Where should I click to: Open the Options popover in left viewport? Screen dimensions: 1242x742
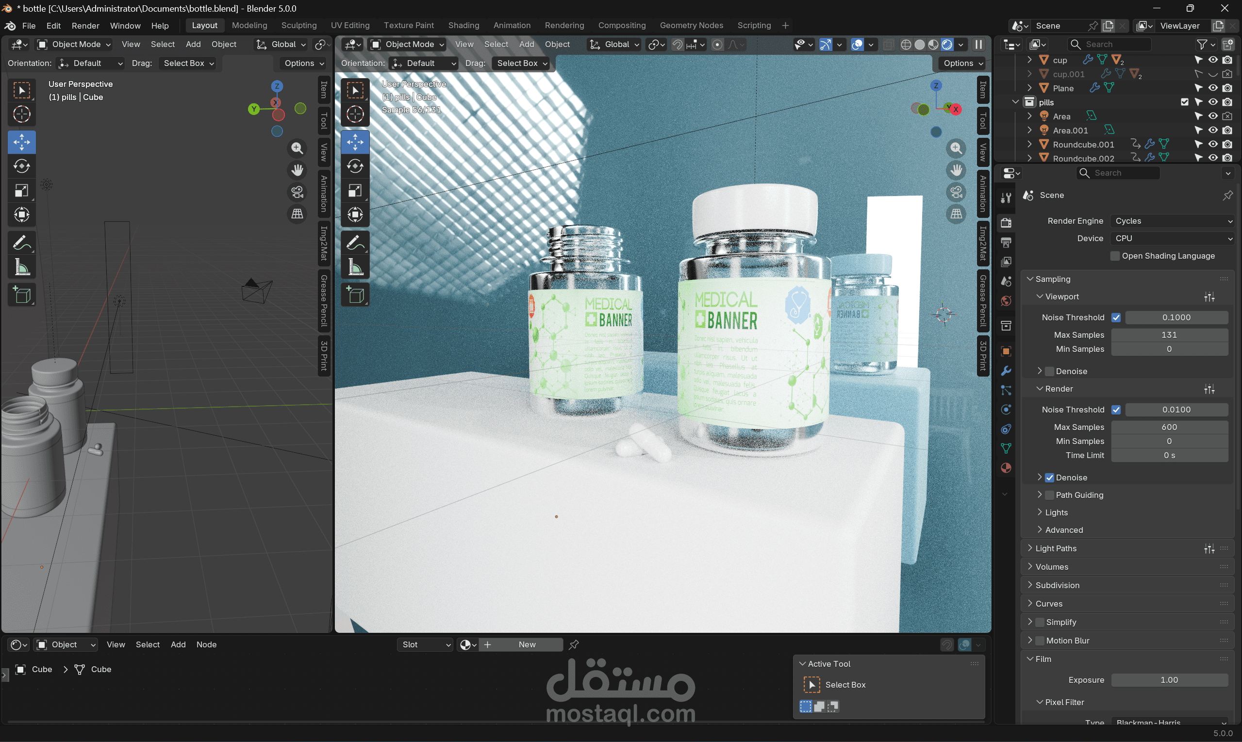[x=304, y=64]
